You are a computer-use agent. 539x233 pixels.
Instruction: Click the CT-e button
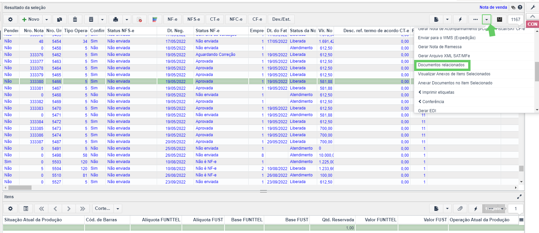point(215,19)
